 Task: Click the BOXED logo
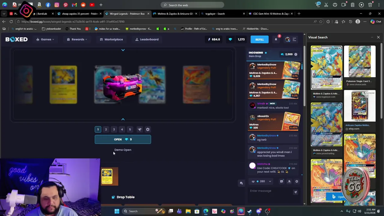coord(16,39)
